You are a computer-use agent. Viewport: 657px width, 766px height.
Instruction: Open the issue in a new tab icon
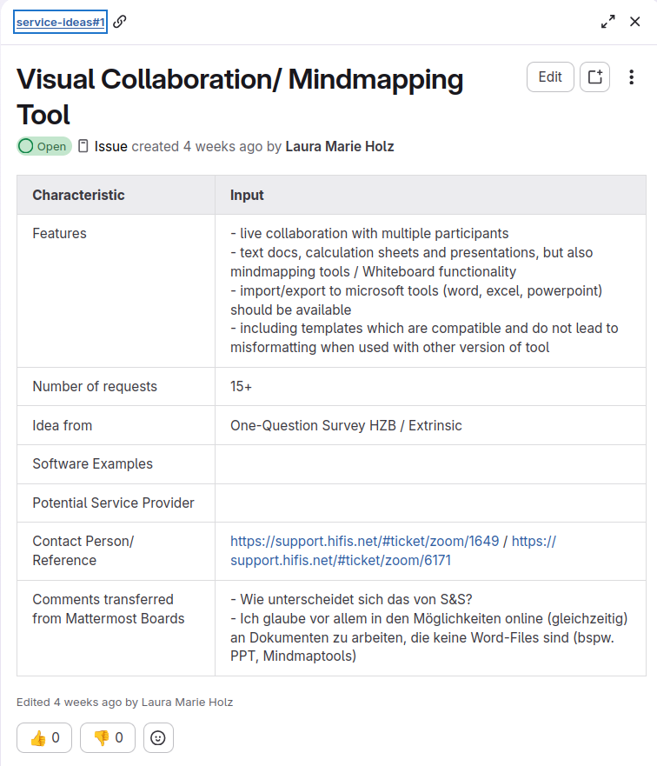(x=594, y=77)
